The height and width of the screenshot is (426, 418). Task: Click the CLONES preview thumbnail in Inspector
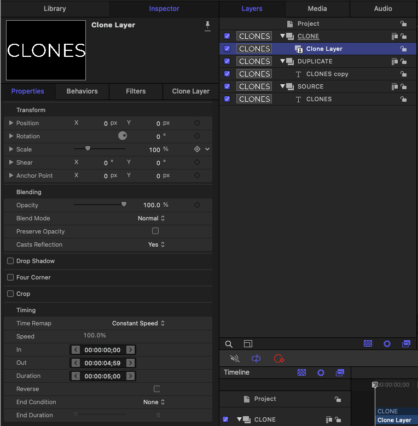(46, 50)
